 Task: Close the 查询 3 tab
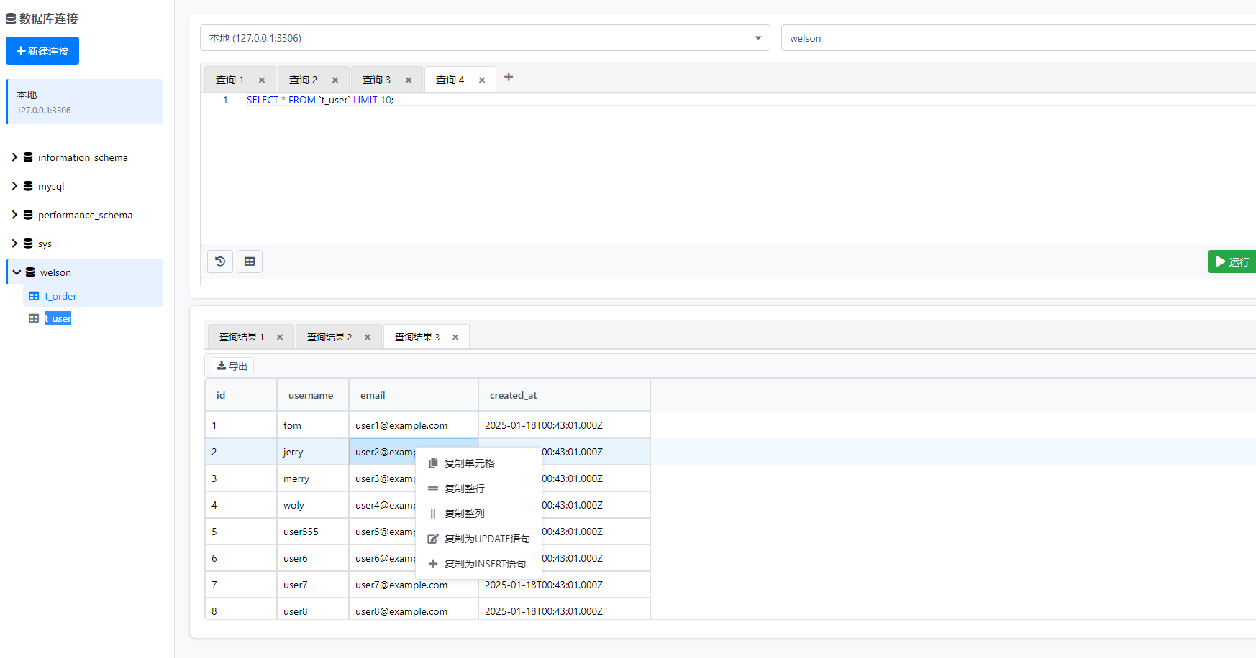409,80
